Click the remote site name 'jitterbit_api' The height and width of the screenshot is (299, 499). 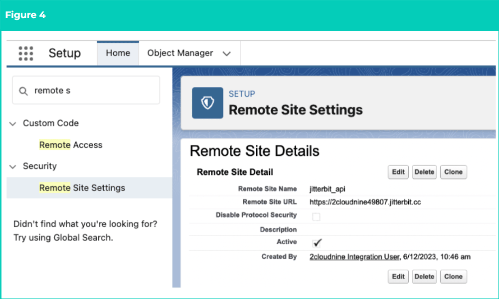click(x=327, y=189)
